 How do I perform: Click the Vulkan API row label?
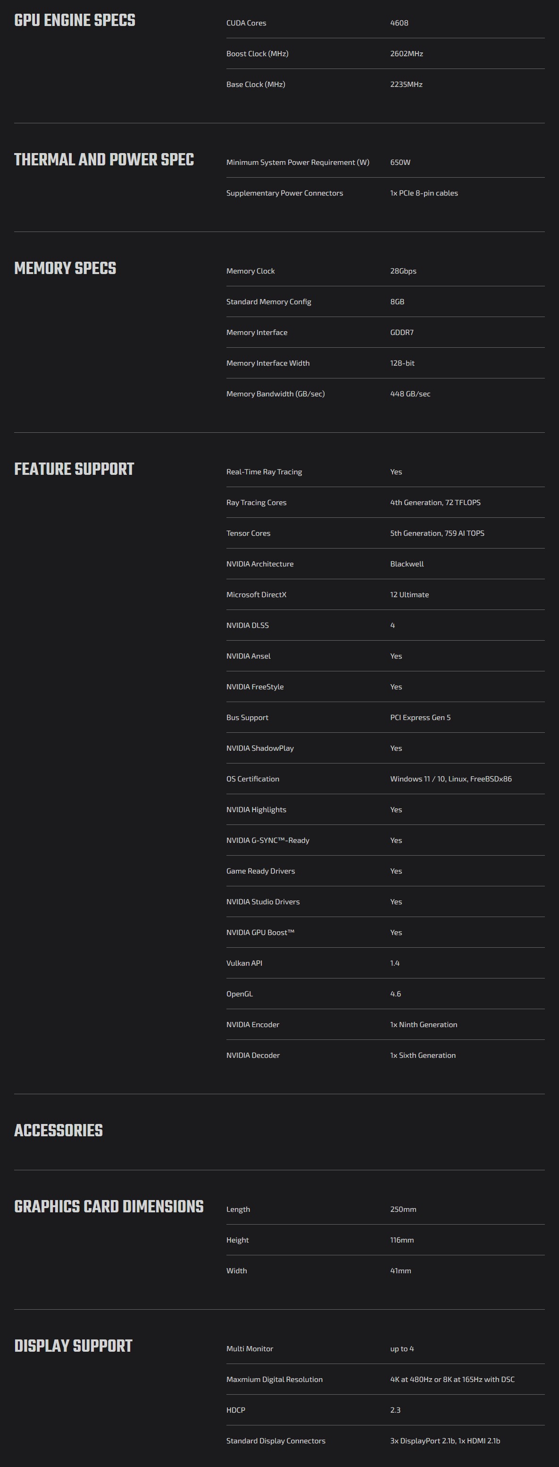coord(244,963)
